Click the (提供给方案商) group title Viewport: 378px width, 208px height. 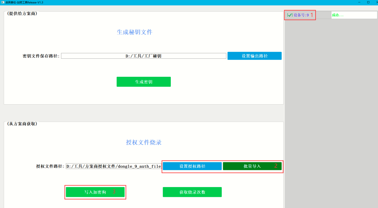click(x=22, y=13)
